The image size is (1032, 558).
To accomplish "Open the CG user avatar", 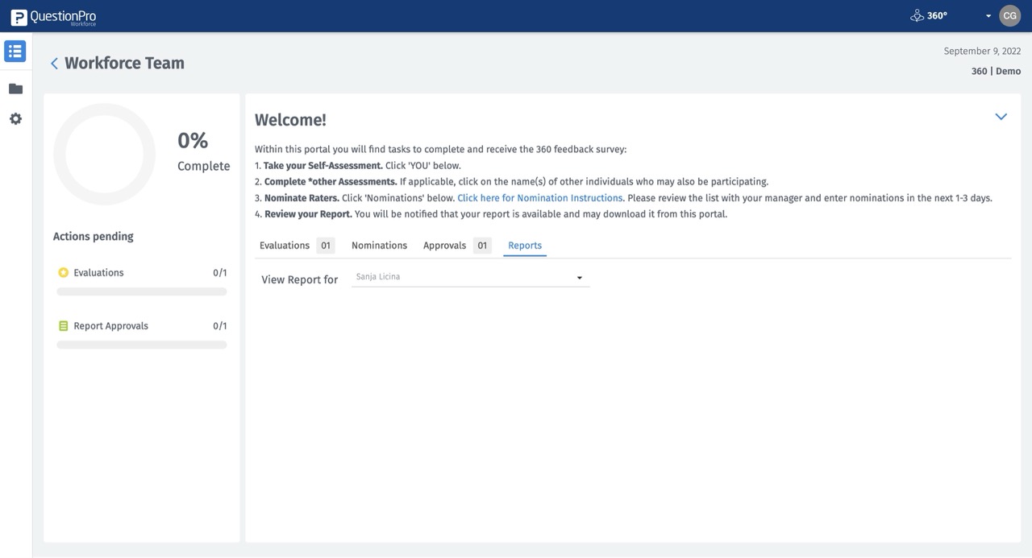I will pyautogui.click(x=1009, y=15).
